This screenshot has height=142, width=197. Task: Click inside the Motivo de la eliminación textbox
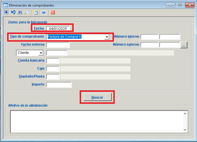(96, 121)
